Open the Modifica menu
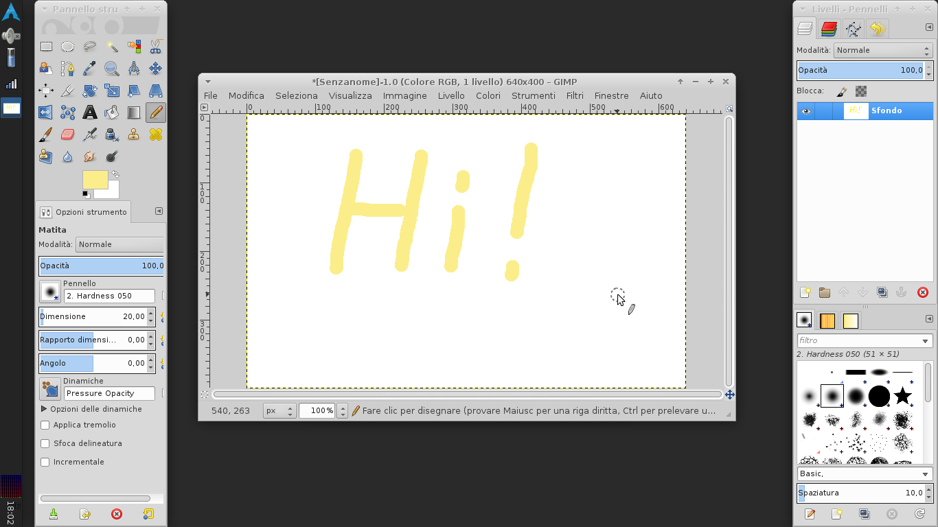 pos(247,95)
